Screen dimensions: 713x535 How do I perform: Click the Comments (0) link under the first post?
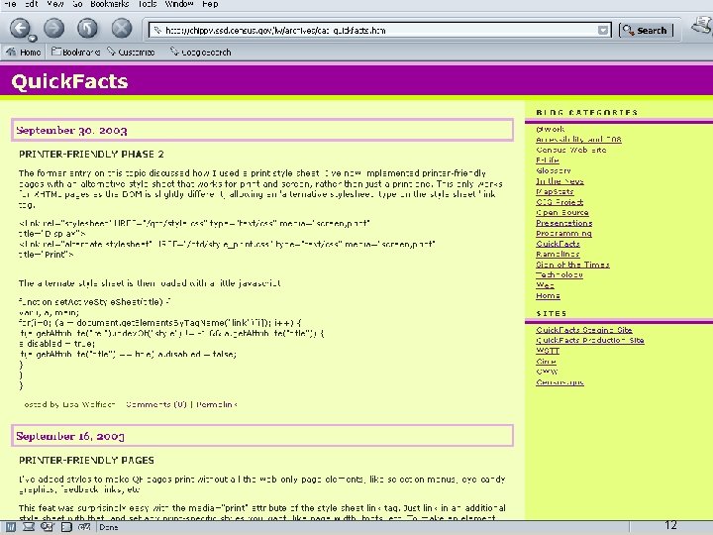coord(156,404)
